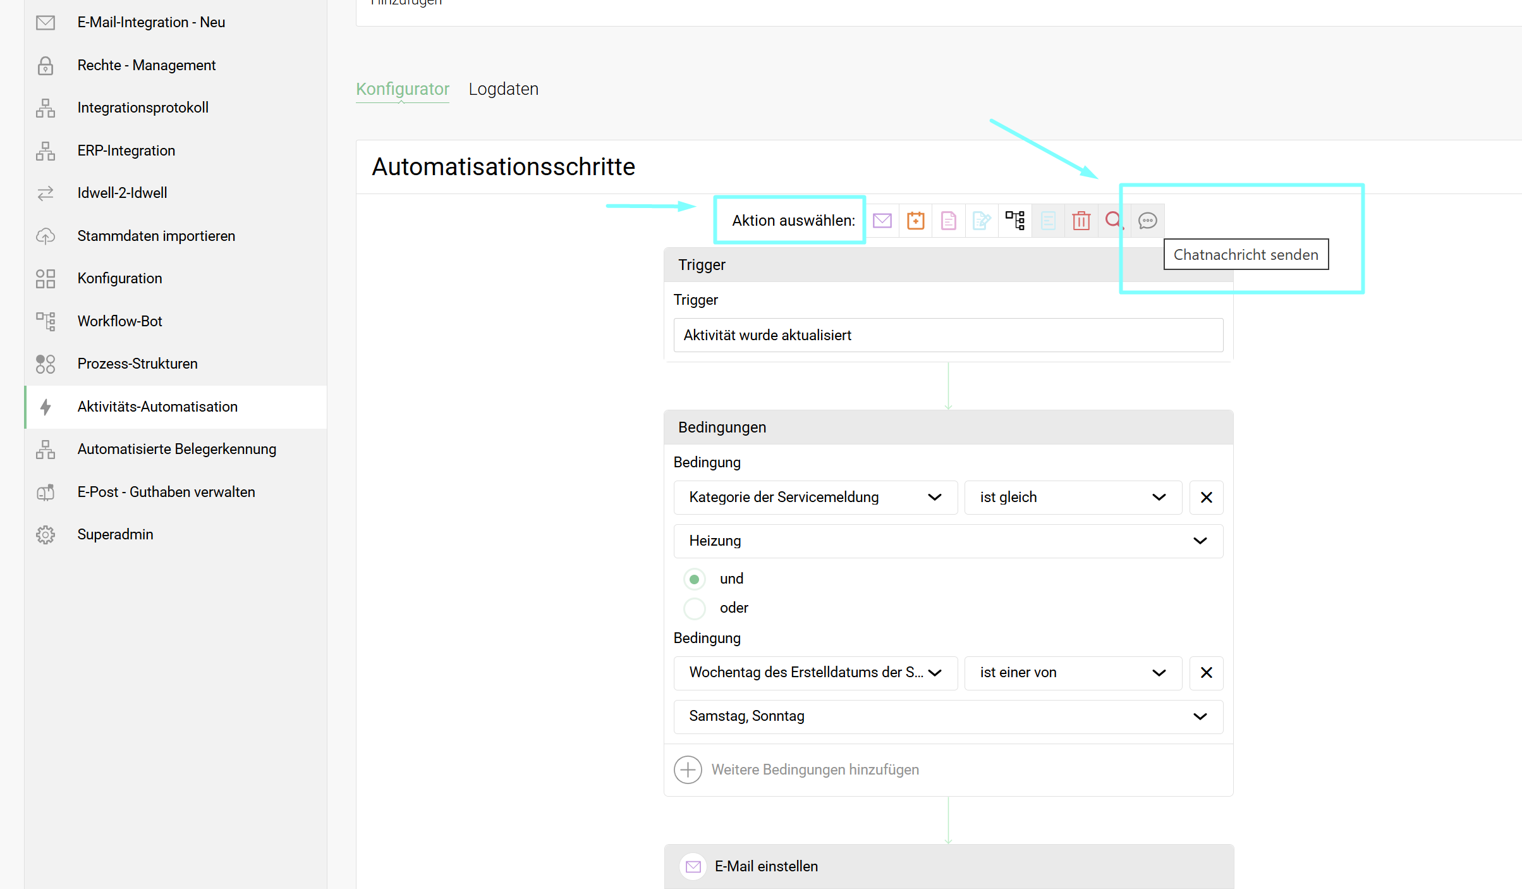Click the chat message speech bubble icon
This screenshot has width=1522, height=889.
pyautogui.click(x=1147, y=221)
